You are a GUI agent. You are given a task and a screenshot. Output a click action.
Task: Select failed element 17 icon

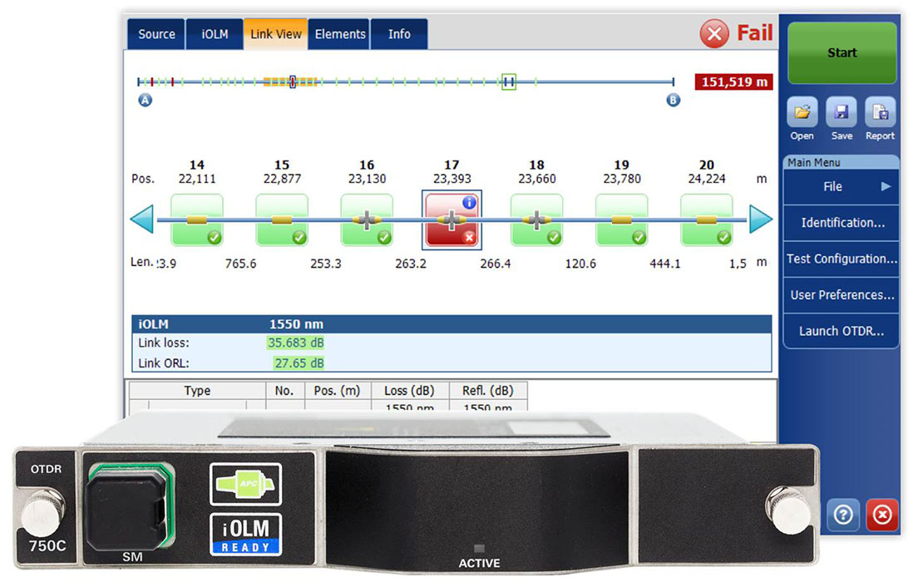451,219
